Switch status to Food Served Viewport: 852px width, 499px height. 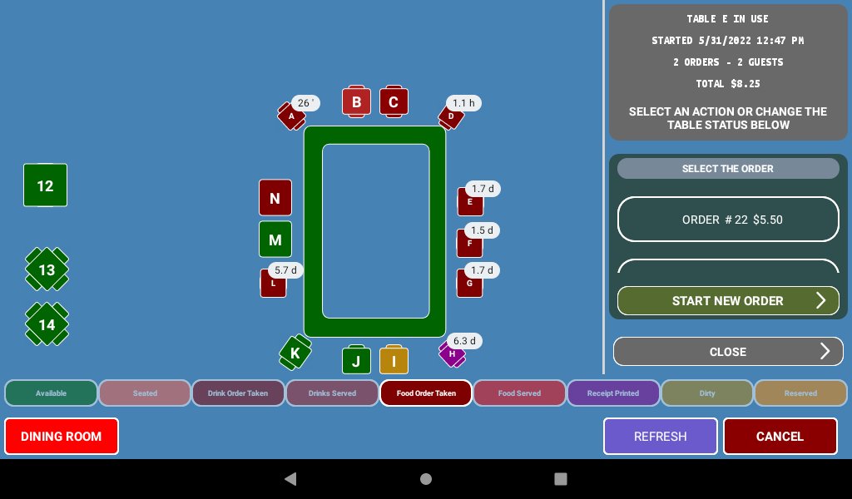[519, 393]
